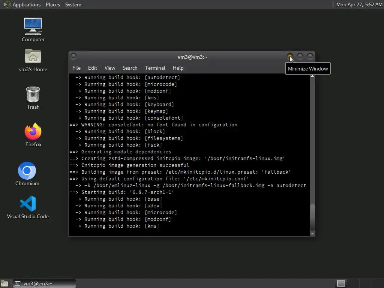Open the terminal Search menu

click(x=130, y=68)
